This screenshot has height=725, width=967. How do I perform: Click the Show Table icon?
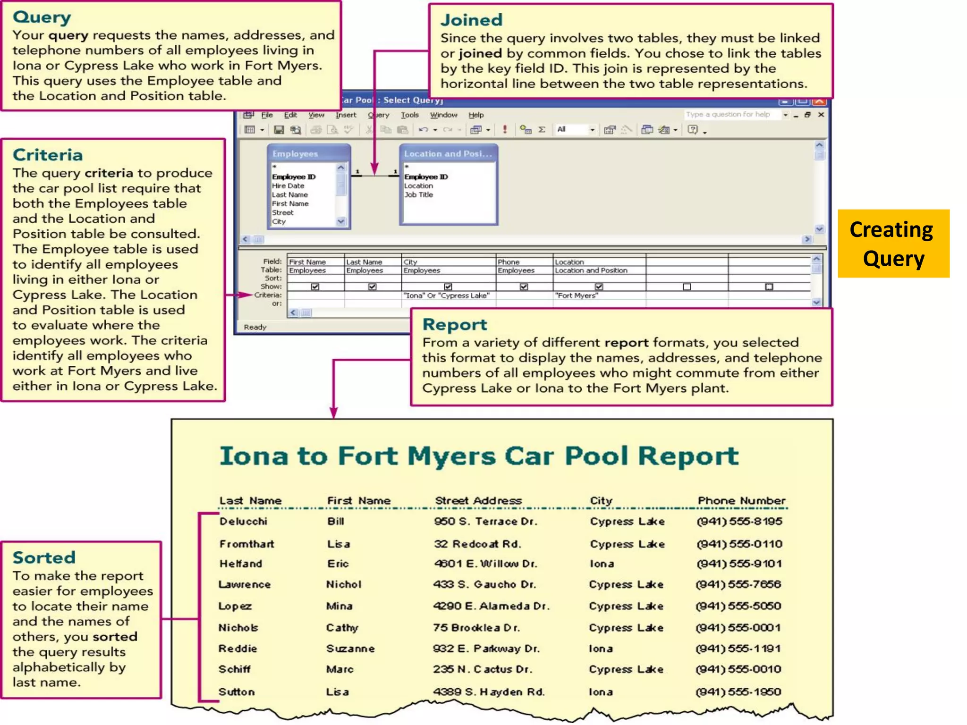pyautogui.click(x=526, y=129)
